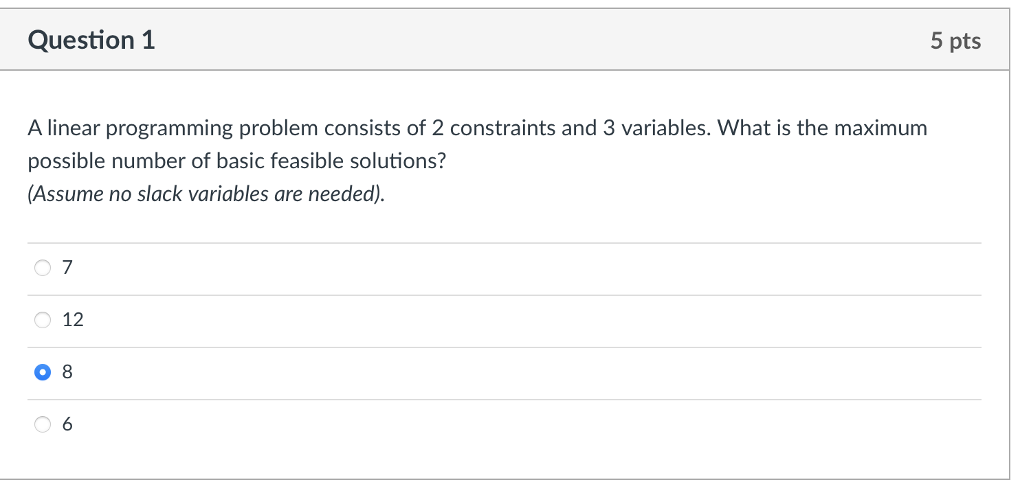The width and height of the screenshot is (1031, 493).
Task: Select the radio button for answer 7
Action: pyautogui.click(x=43, y=268)
